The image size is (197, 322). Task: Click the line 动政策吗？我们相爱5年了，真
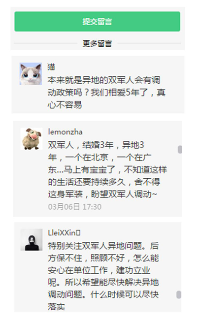point(106,93)
